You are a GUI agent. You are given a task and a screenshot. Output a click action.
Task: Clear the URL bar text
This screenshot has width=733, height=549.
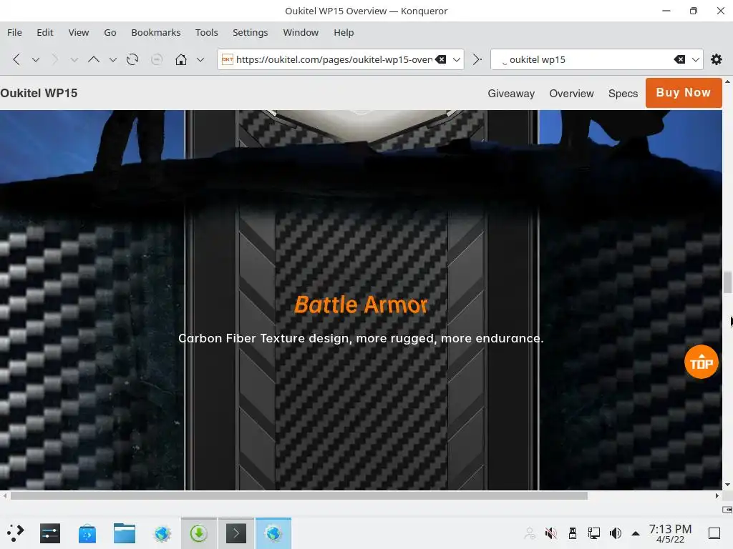(441, 59)
